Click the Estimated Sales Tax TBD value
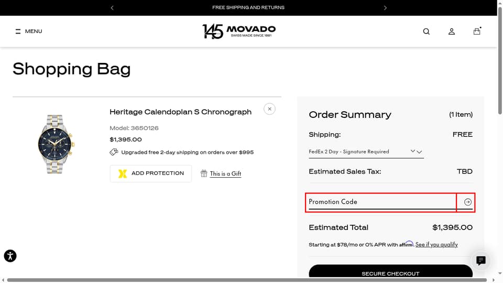The width and height of the screenshot is (503, 283). coord(465,171)
